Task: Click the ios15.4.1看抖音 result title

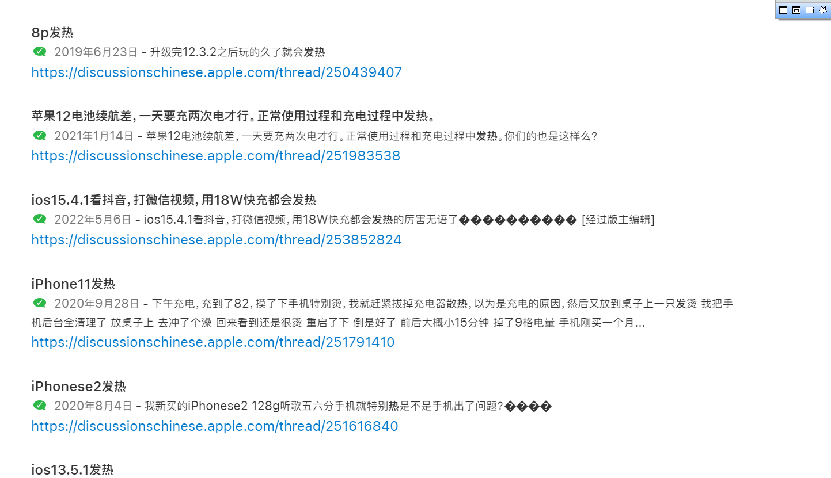Action: [x=174, y=200]
